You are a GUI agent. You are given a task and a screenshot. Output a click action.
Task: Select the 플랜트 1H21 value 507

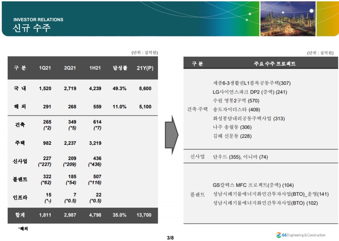97,176
